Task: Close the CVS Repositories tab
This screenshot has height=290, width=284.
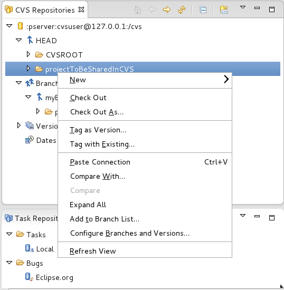Action: pos(81,9)
